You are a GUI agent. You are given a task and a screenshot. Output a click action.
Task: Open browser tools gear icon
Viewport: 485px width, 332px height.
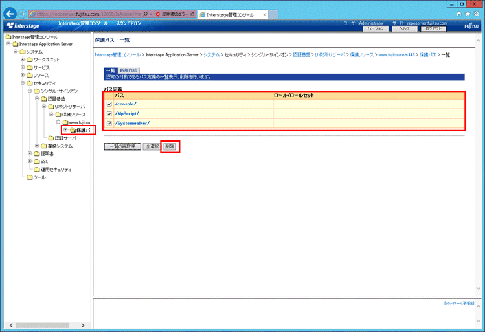tap(477, 14)
